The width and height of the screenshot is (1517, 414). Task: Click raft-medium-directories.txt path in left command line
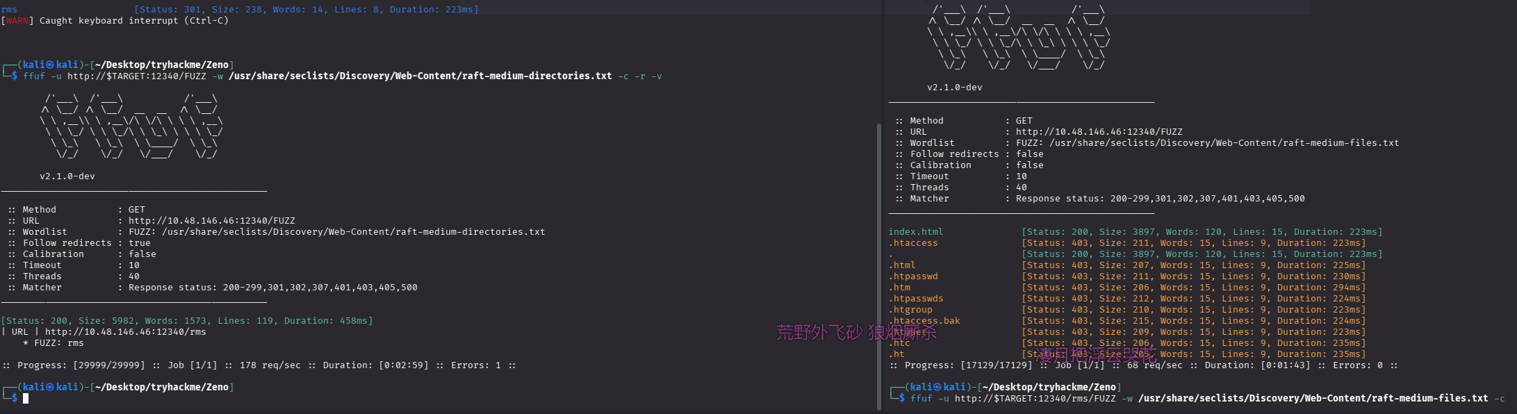click(x=420, y=76)
